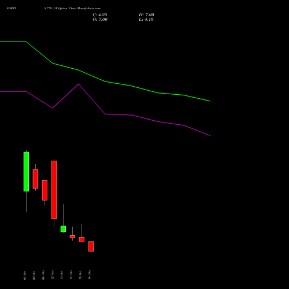Select the last red candlestick above 16 Oct
The height and width of the screenshot is (289, 289).
[x=91, y=246]
